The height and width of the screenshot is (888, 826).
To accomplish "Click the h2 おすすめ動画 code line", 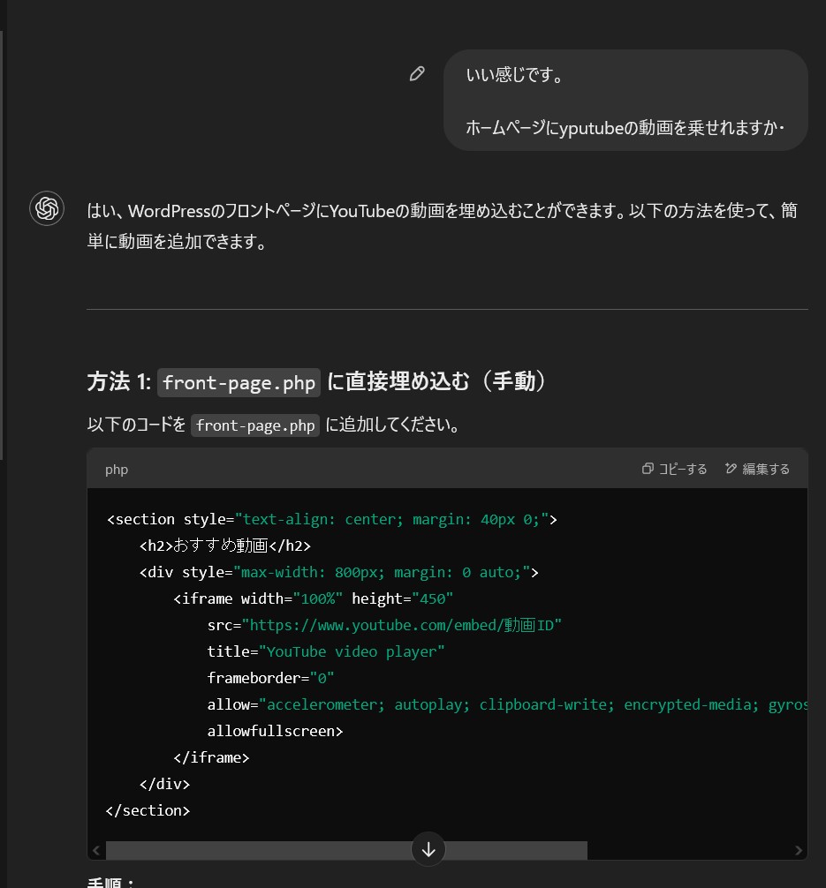I will pos(224,546).
